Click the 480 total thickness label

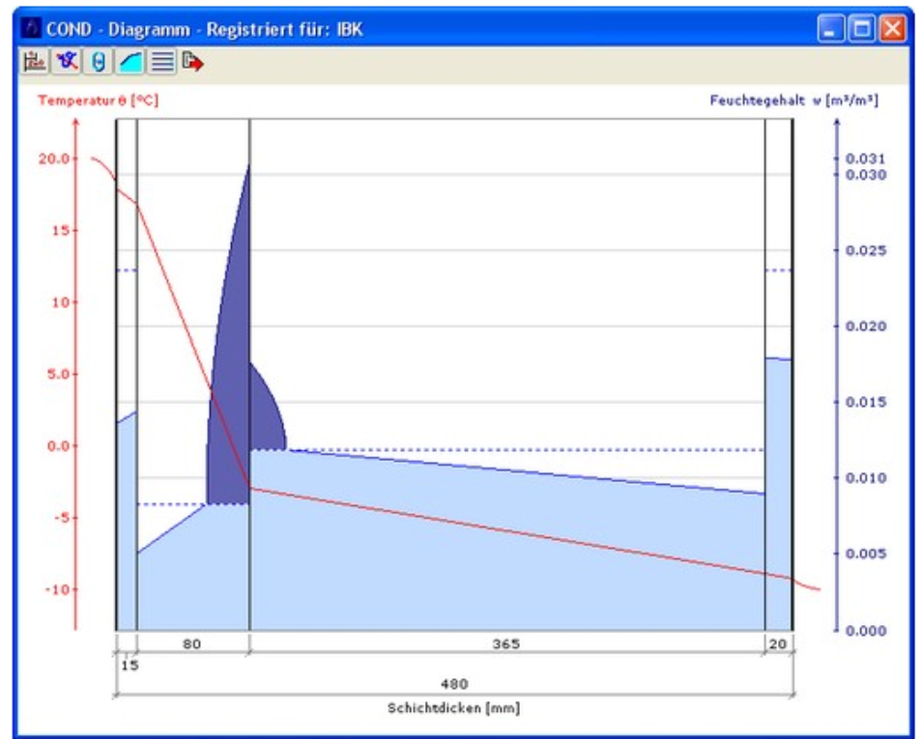point(454,683)
